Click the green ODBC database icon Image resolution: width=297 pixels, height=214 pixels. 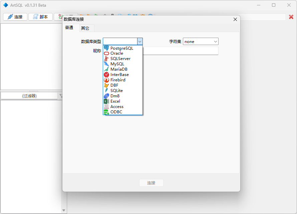(x=106, y=112)
